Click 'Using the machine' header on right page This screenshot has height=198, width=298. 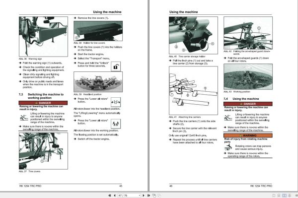click(x=184, y=12)
